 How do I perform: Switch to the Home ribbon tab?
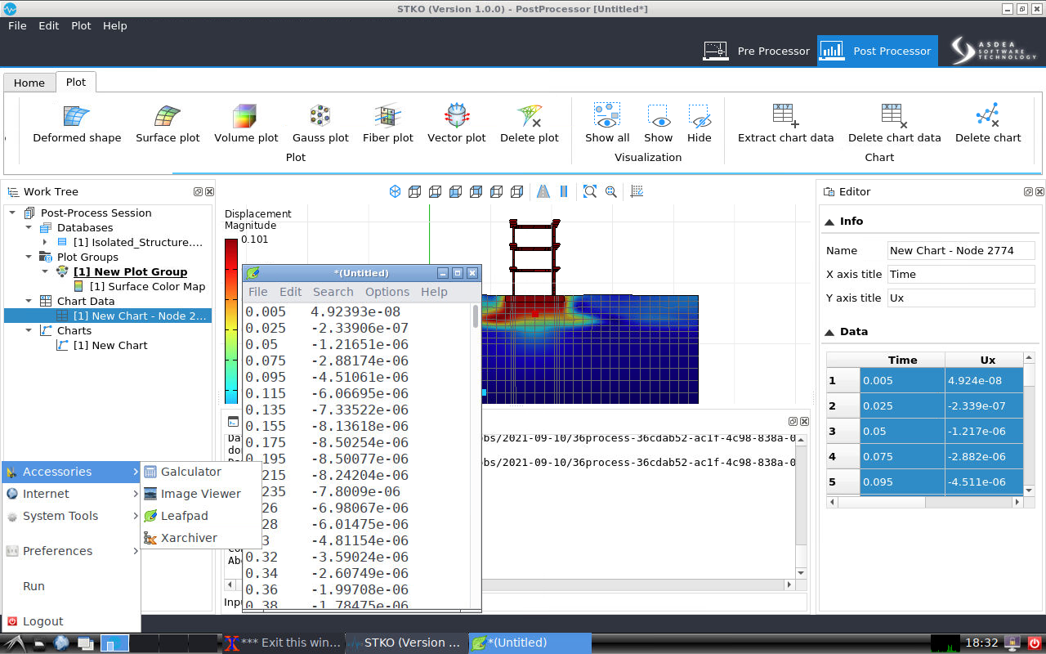(29, 83)
